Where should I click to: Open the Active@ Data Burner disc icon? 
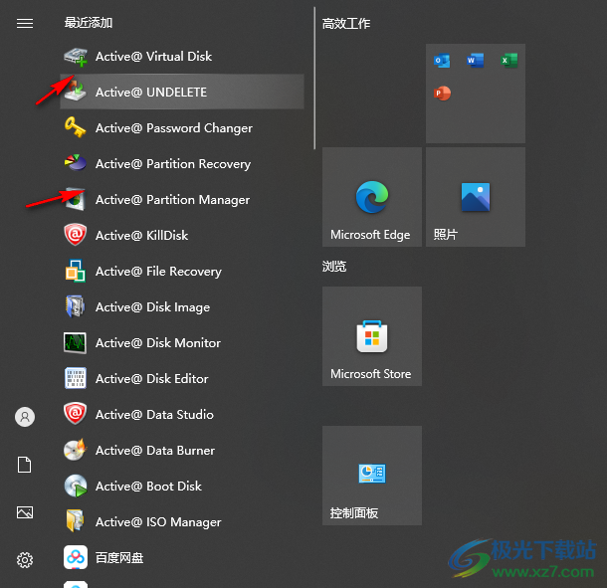tap(75, 450)
